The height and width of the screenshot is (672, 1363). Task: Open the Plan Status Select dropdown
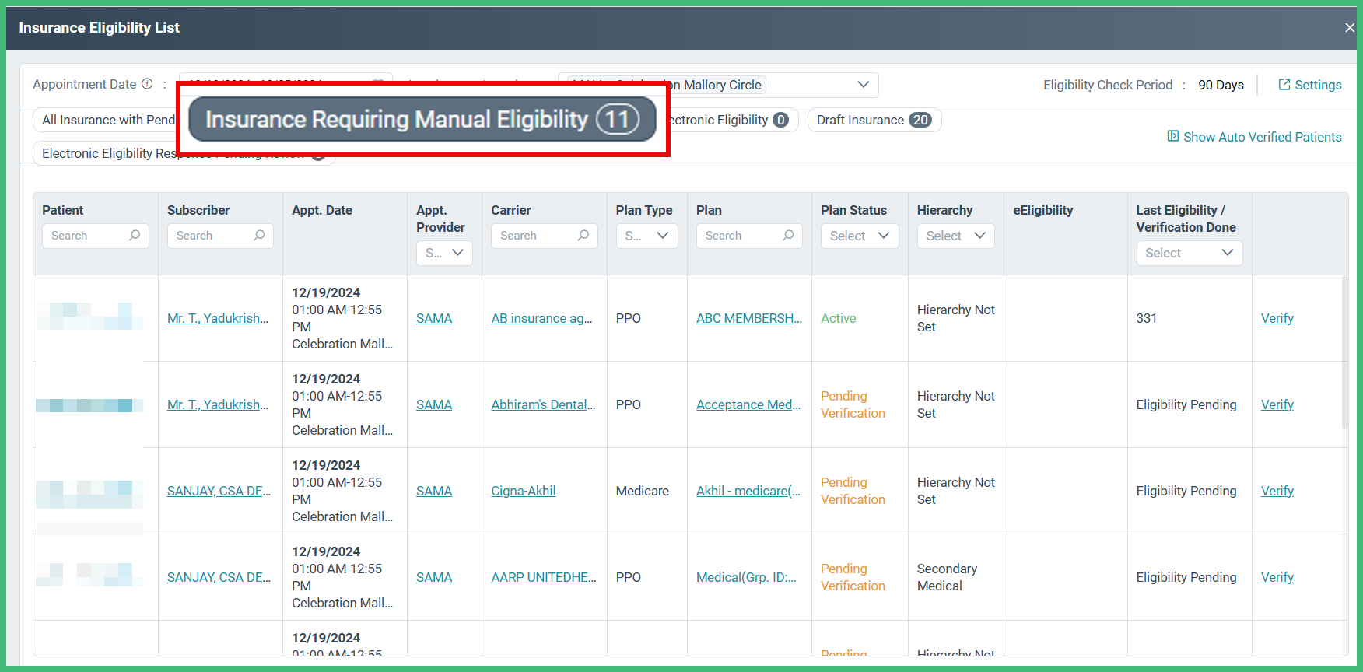tap(860, 236)
